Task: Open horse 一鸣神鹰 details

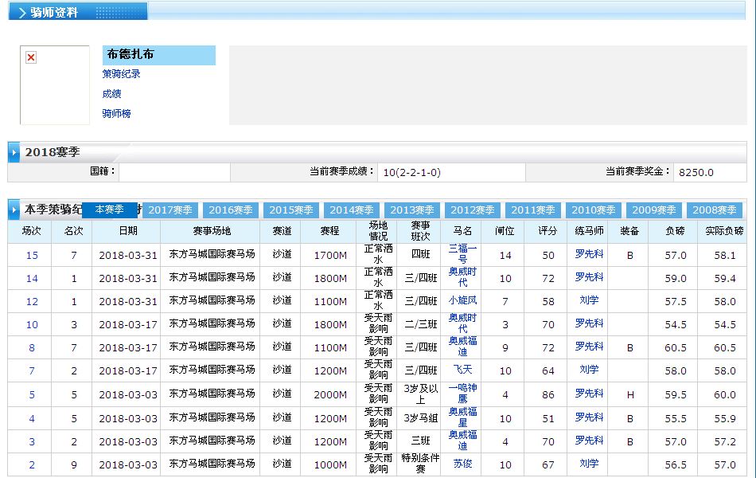Action: tap(462, 394)
